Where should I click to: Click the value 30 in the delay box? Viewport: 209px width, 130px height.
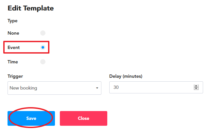[116, 87]
